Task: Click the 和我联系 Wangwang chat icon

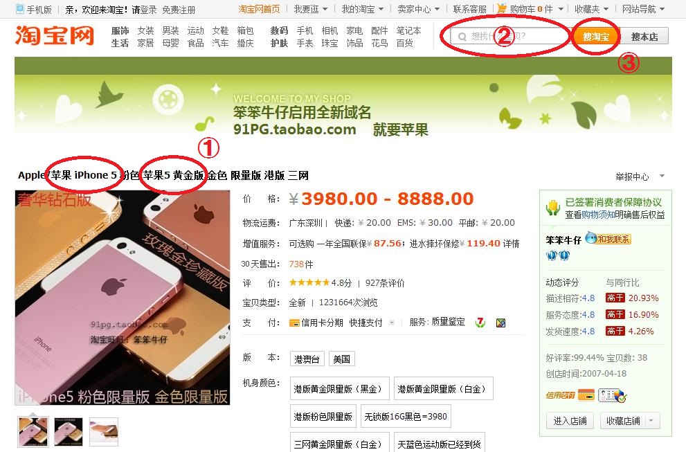Action: (x=608, y=239)
